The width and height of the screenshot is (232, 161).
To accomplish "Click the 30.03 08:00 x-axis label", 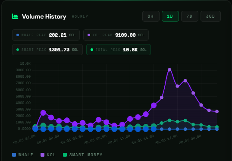I will coord(95,139).
